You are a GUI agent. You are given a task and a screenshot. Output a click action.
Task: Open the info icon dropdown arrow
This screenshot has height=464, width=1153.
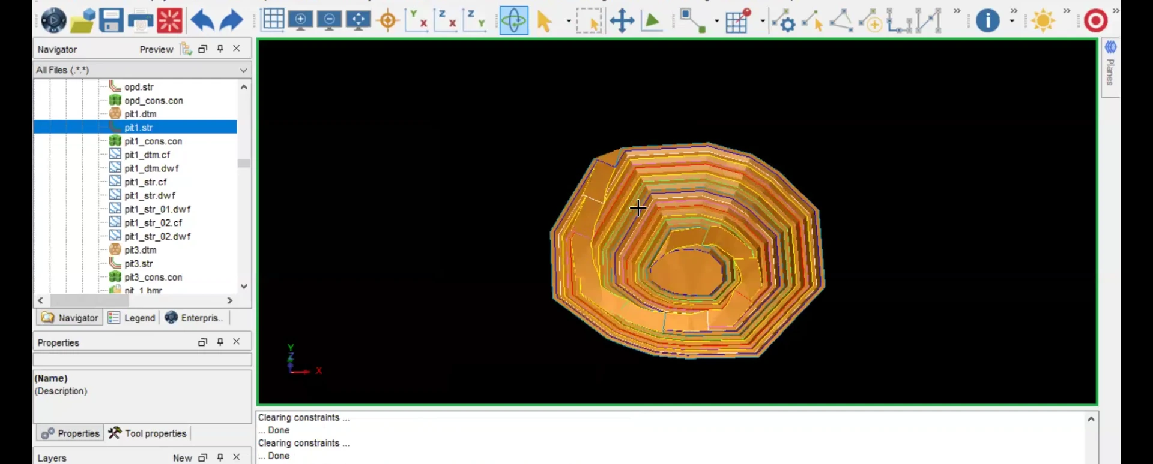[1012, 21]
